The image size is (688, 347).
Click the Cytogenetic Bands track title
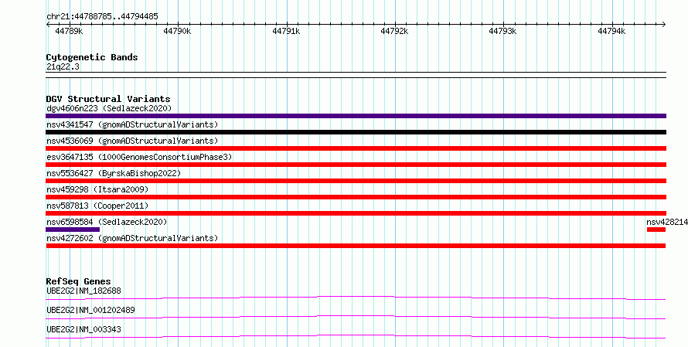coord(92,57)
